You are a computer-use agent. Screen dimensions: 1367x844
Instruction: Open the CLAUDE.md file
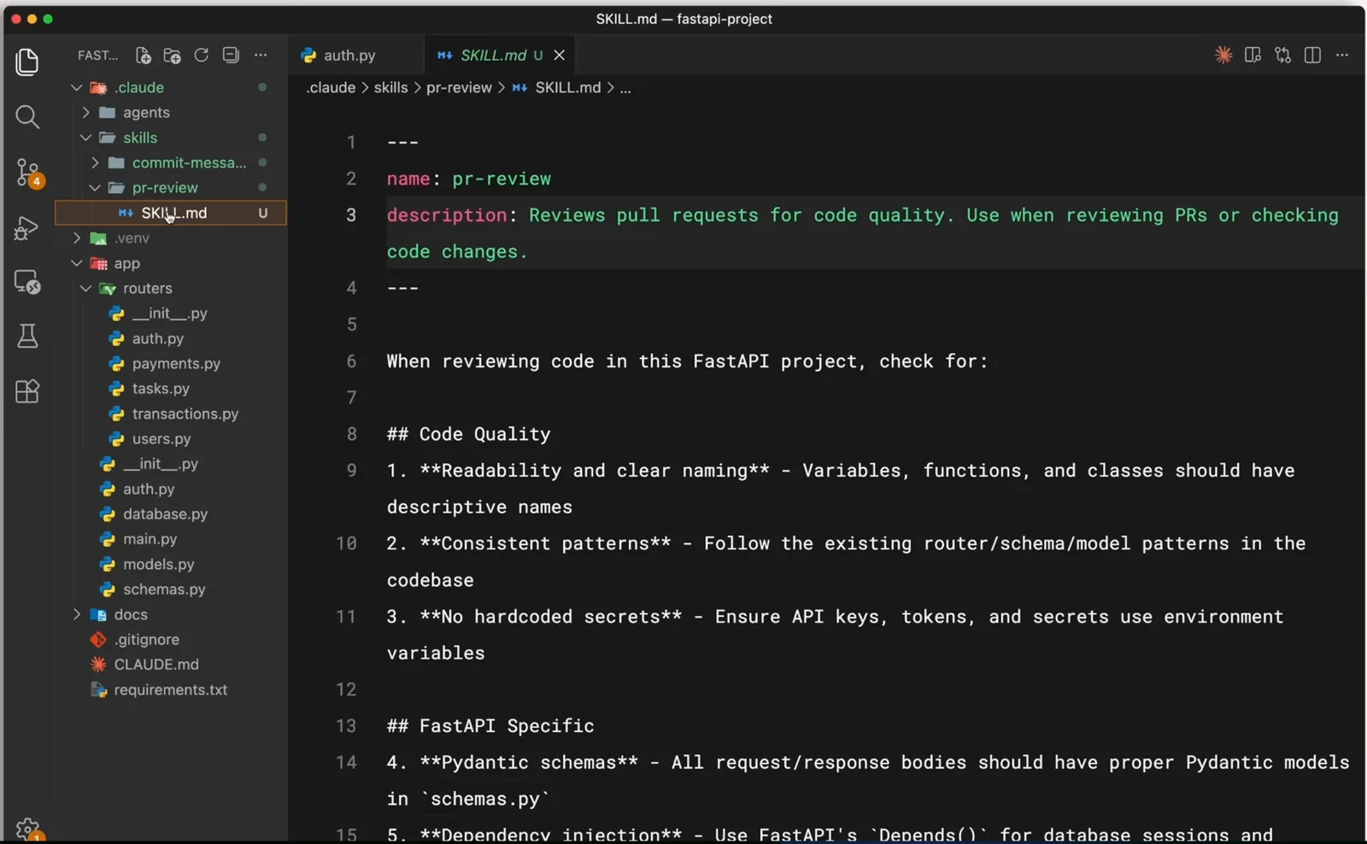156,665
